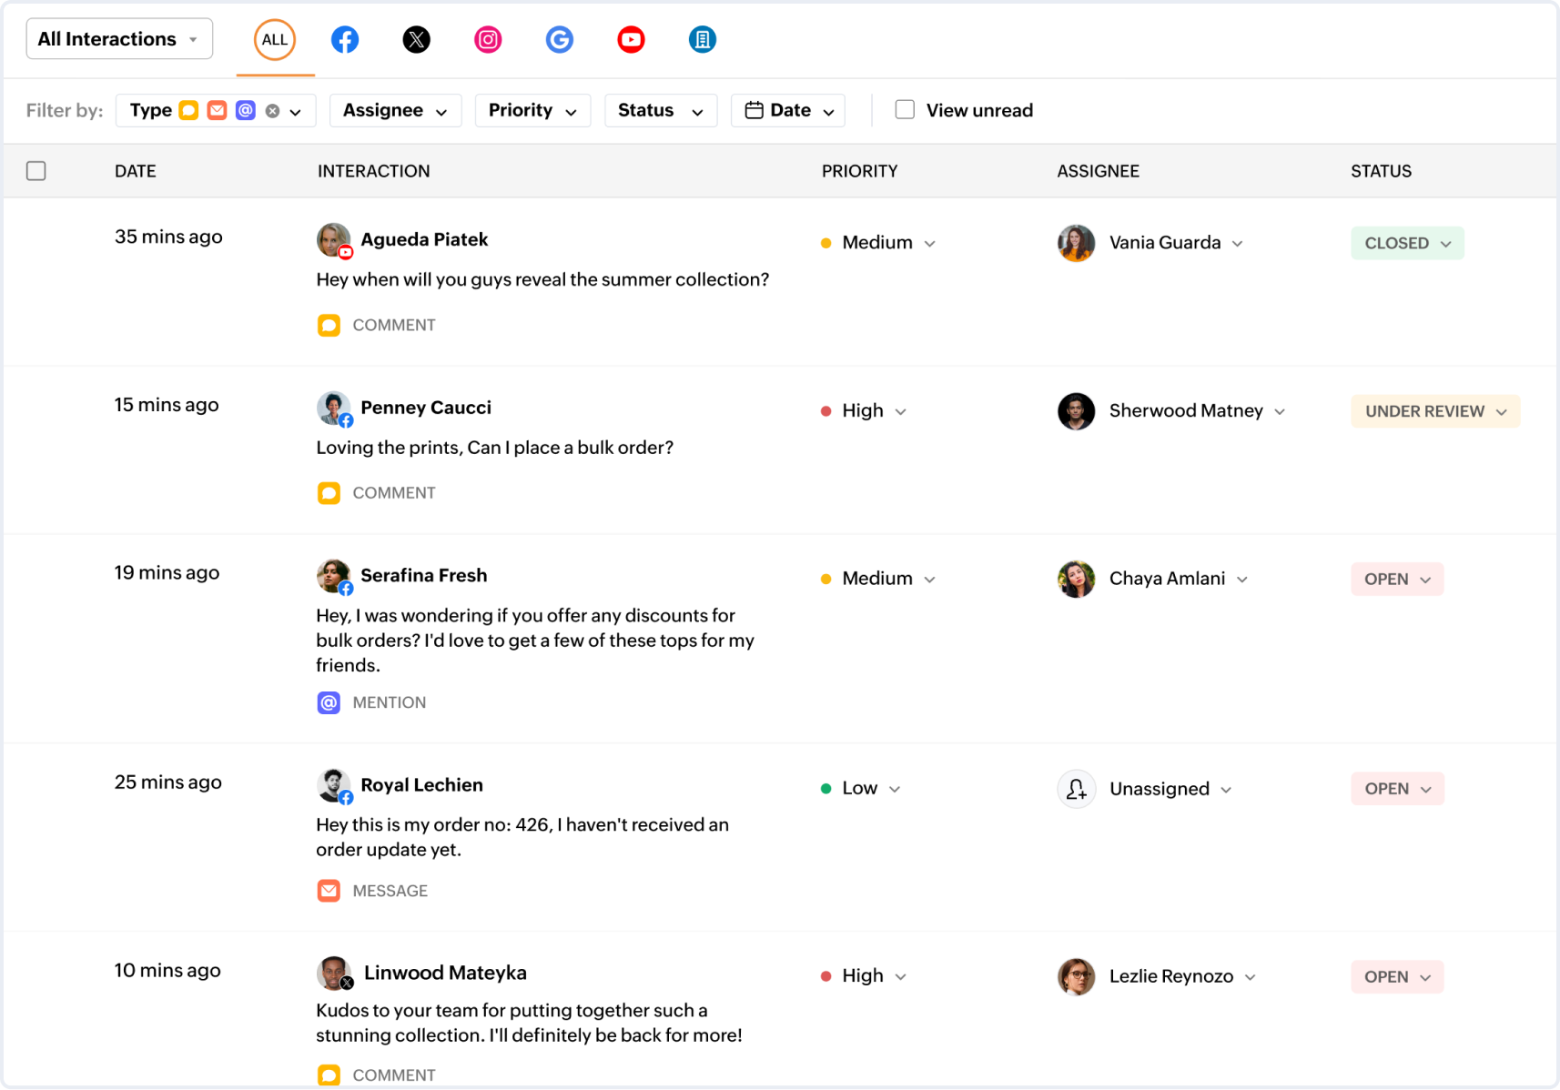Click the ASSIGNEE column header
The width and height of the screenshot is (1560, 1090).
1099,171
